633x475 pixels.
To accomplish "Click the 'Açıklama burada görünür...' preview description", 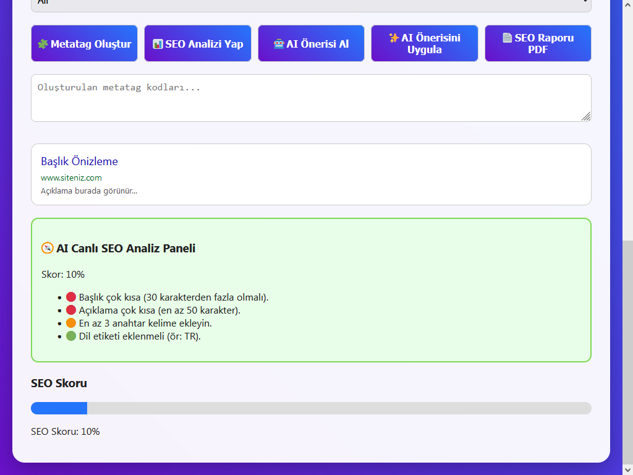I will (x=89, y=190).
